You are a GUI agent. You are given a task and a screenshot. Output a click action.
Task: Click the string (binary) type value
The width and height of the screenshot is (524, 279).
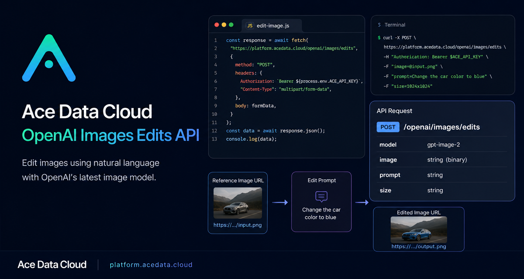tap(447, 160)
